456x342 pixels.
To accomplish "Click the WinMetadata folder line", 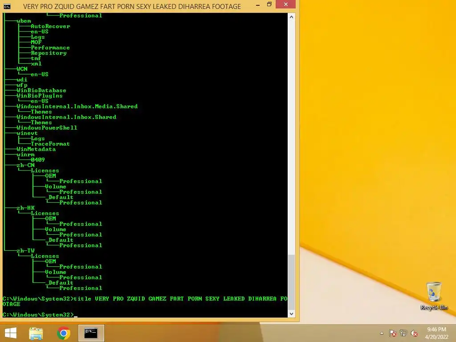I will 36,149.
